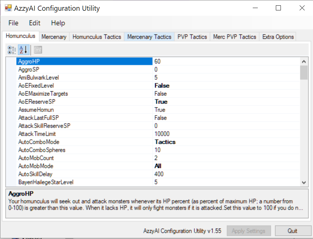This screenshot has width=313, height=239.
Task: Click the AssumeHomun True value
Action: click(x=226, y=110)
